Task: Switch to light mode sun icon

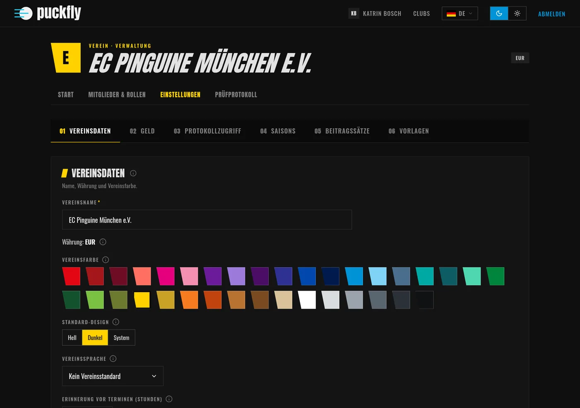Action: [x=517, y=13]
